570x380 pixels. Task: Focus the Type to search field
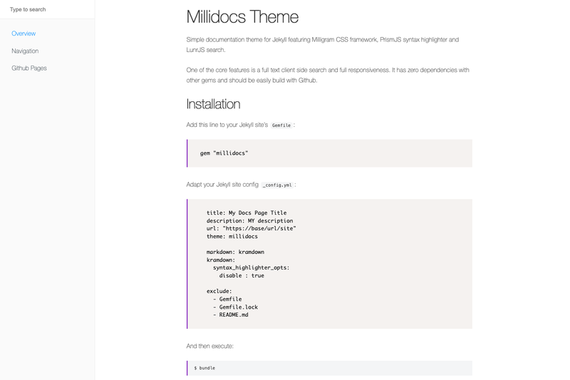pos(47,9)
